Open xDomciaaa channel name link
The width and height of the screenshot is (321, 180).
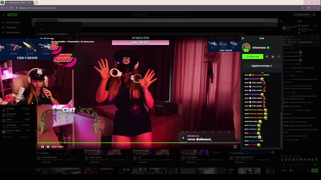click(259, 47)
